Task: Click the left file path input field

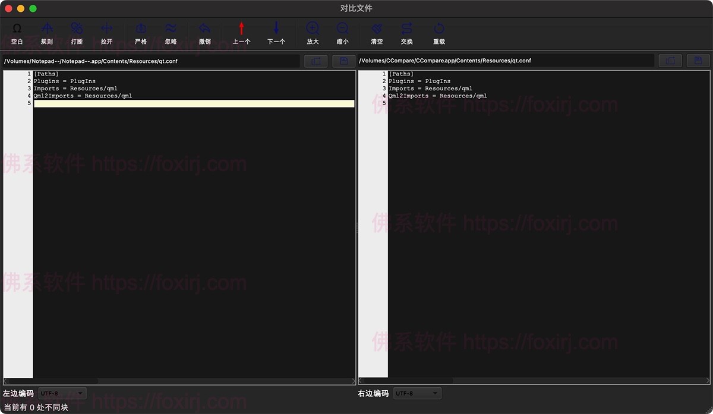Action: click(x=152, y=61)
